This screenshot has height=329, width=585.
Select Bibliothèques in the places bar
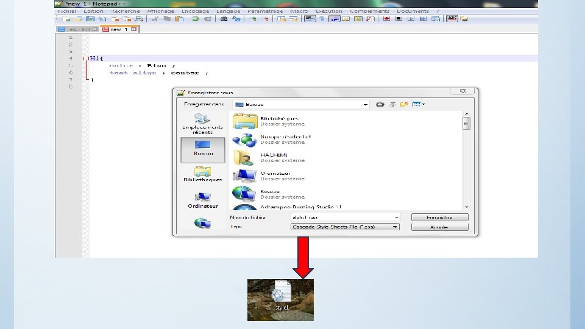click(202, 174)
